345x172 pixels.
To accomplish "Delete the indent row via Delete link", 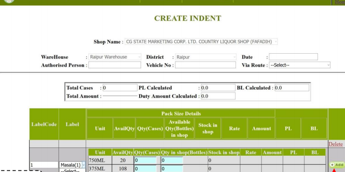I will click(336, 144).
